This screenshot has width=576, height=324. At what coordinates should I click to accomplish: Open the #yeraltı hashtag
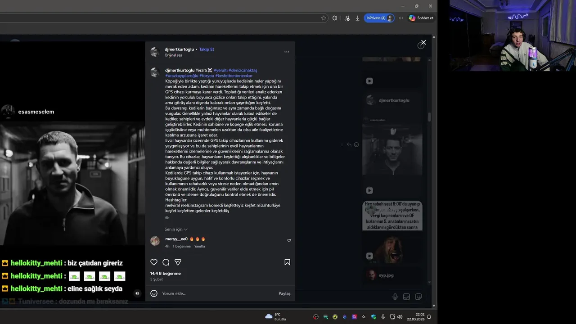pos(220,70)
